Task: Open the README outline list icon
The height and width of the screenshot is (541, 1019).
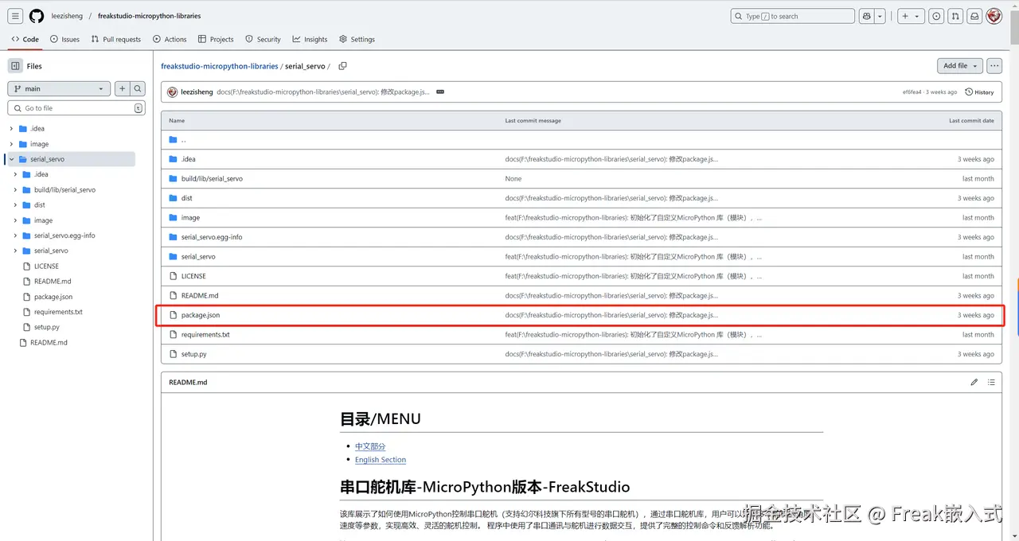Action: coord(991,383)
